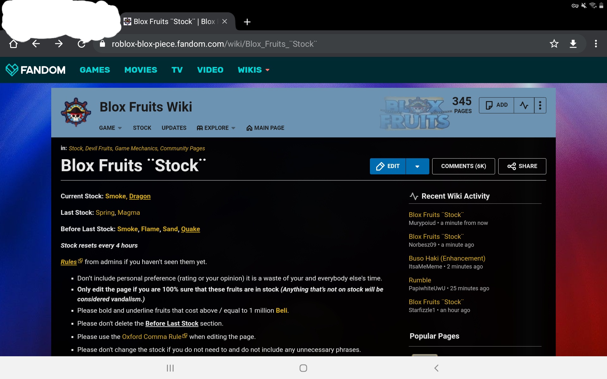Image resolution: width=607 pixels, height=379 pixels.
Task: Expand the GAME navigation dropdown
Action: click(x=110, y=128)
